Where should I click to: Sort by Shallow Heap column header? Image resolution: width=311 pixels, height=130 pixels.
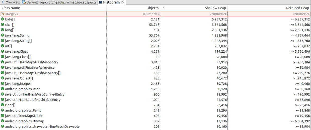tap(194, 8)
